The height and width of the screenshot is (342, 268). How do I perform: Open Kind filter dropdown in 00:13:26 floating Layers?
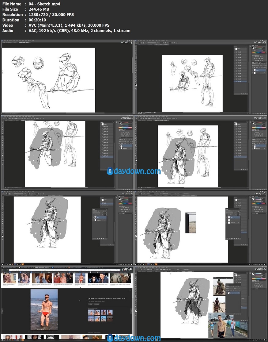coord(228,211)
